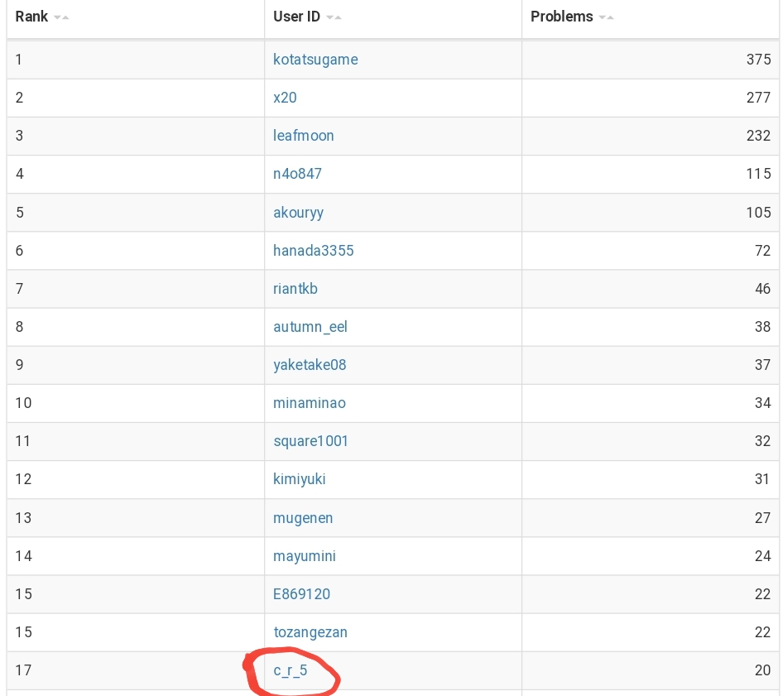783x696 pixels.
Task: Click the problem count 37
Action: coord(762,365)
